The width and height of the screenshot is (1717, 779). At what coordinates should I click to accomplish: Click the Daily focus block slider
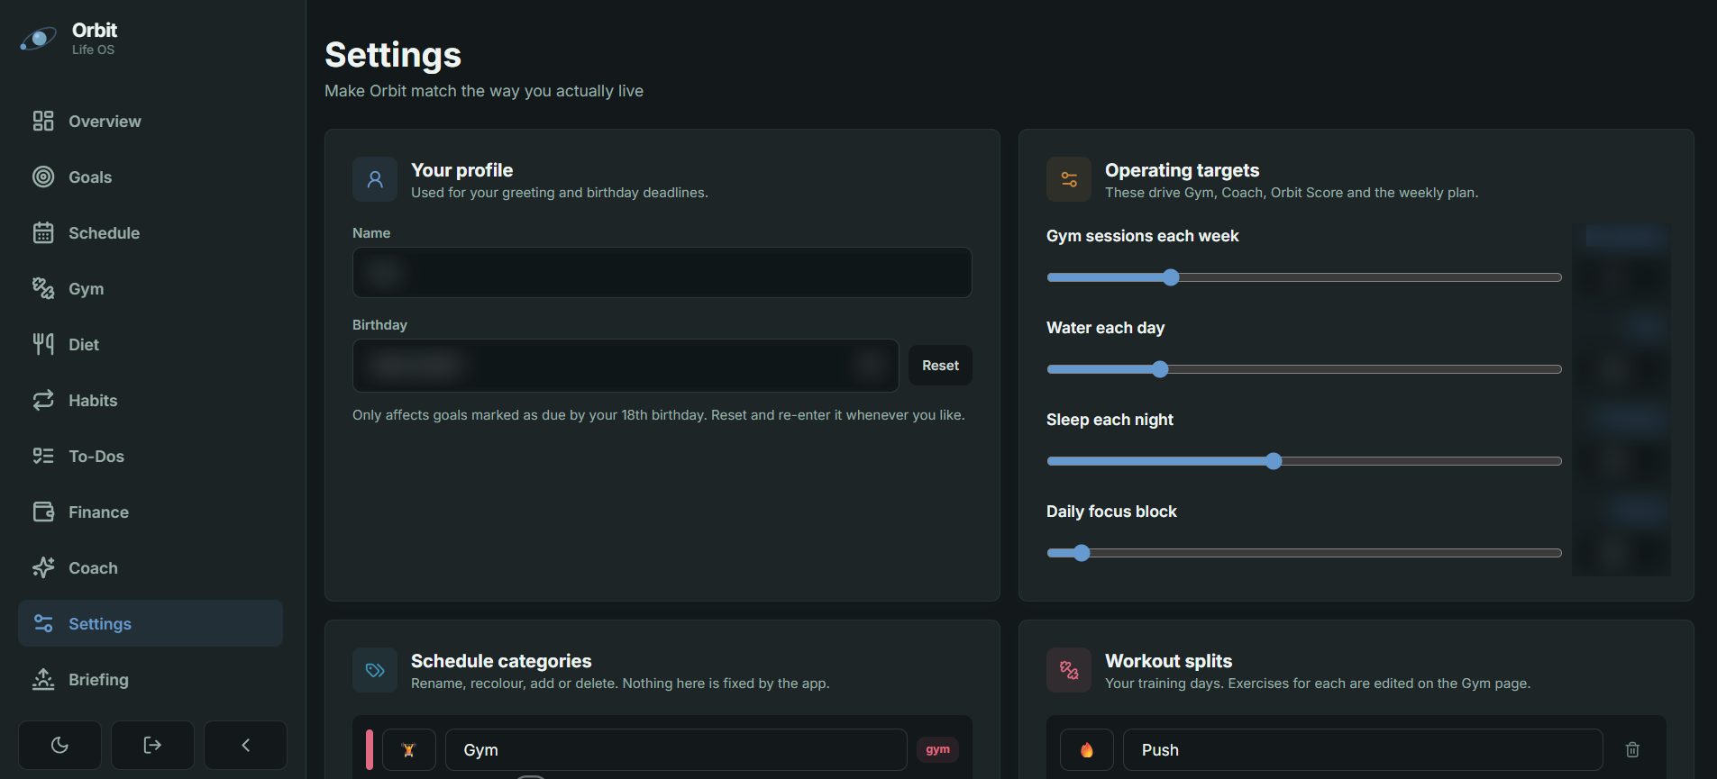pyautogui.click(x=1303, y=553)
